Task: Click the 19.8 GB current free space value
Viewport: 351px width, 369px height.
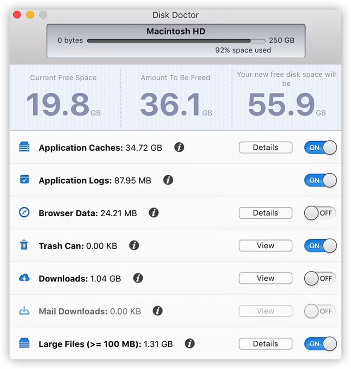Action: point(63,104)
